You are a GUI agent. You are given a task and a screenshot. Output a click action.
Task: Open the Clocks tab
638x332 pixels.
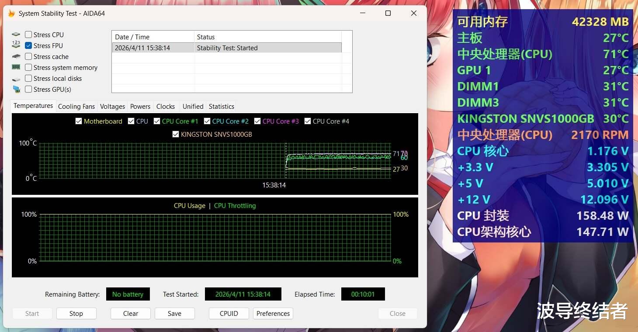(x=166, y=106)
